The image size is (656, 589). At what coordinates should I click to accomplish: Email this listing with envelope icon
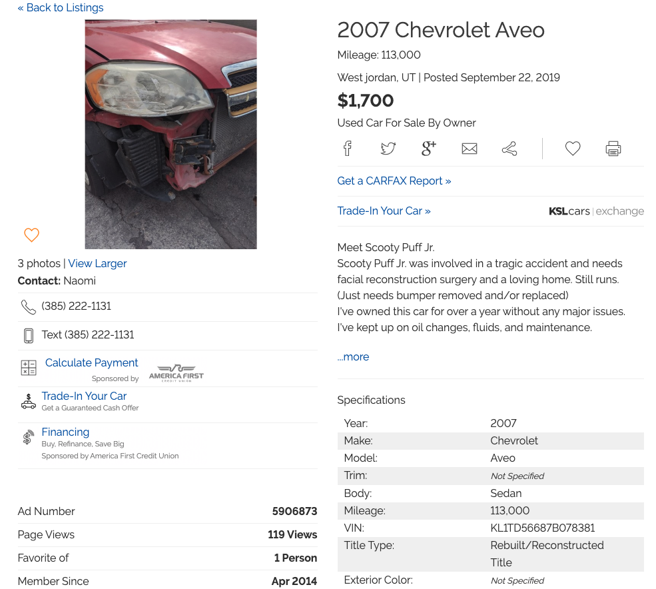[x=470, y=149]
